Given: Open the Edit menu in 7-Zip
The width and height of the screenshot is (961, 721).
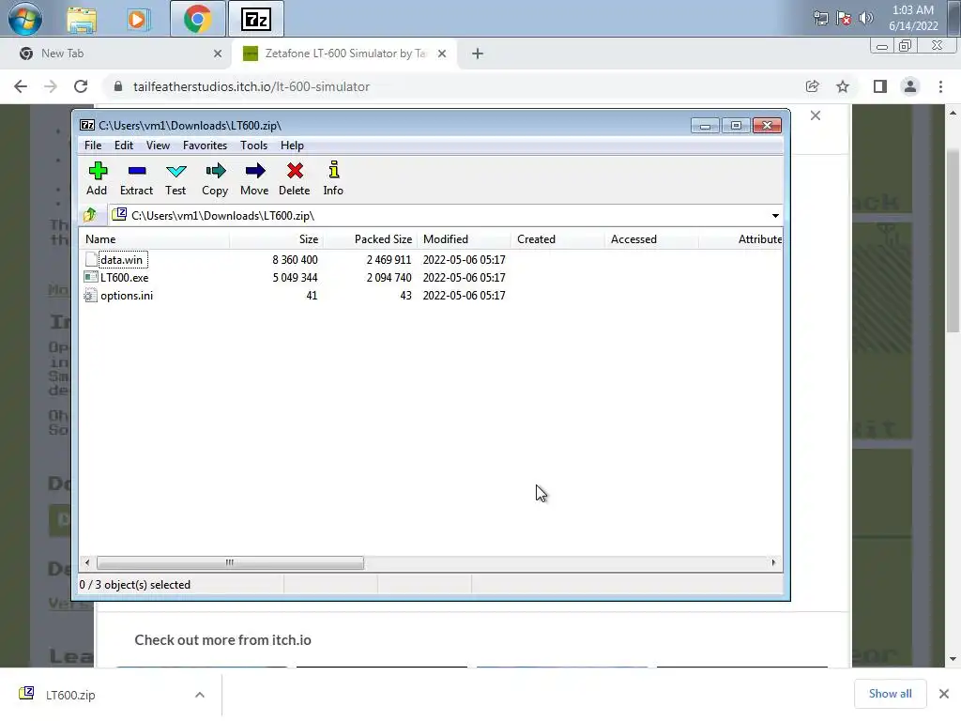Looking at the screenshot, I should [124, 146].
